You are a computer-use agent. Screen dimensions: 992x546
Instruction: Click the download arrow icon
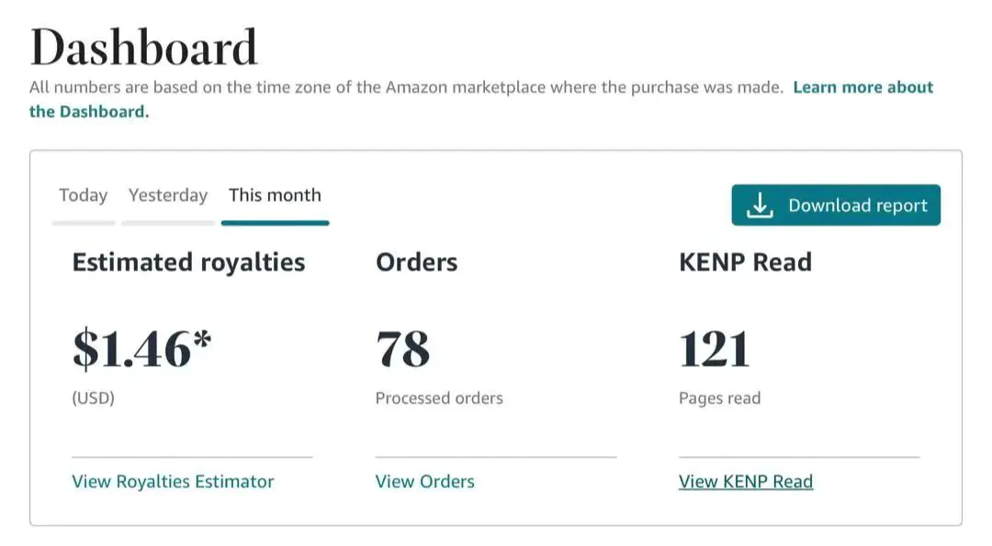[760, 206]
